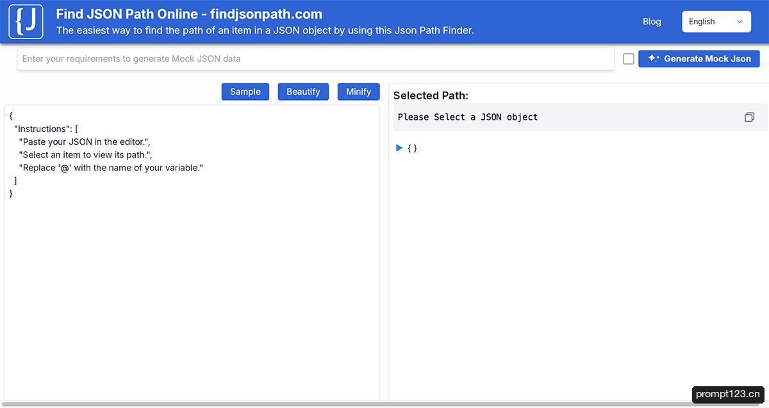Image resolution: width=769 pixels, height=408 pixels.
Task: Open the Blog link
Action: pos(652,21)
